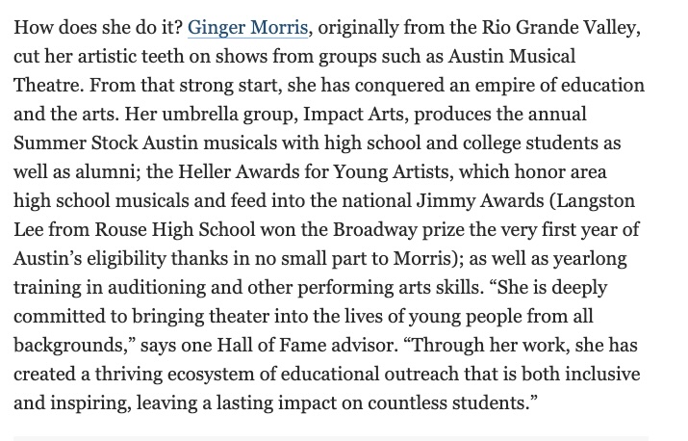Viewport: 688px width, 441px height.
Task: Click the words "educational outreach"
Action: pos(369,375)
